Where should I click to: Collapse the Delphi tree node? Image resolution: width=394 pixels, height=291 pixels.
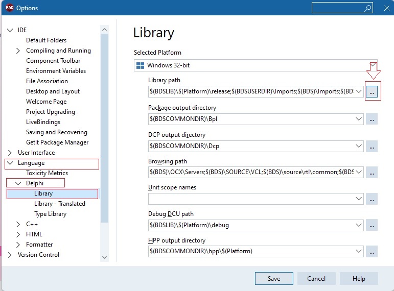18,183
